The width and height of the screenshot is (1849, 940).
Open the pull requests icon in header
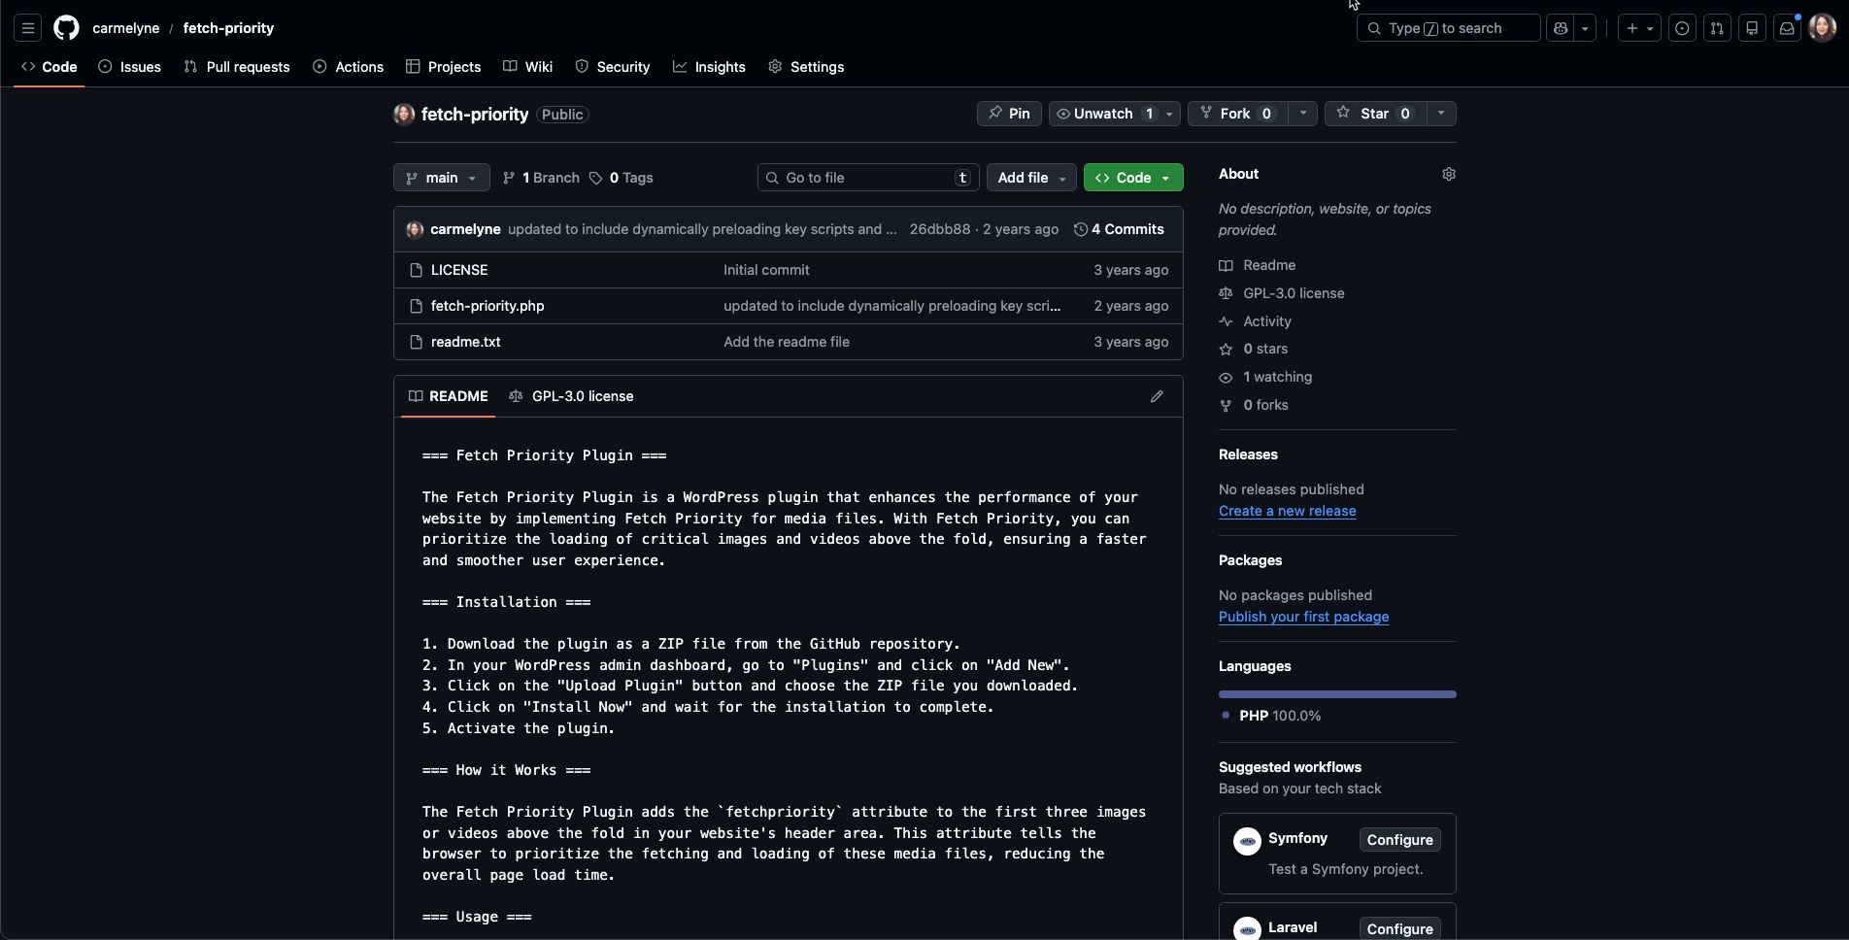point(1717,28)
